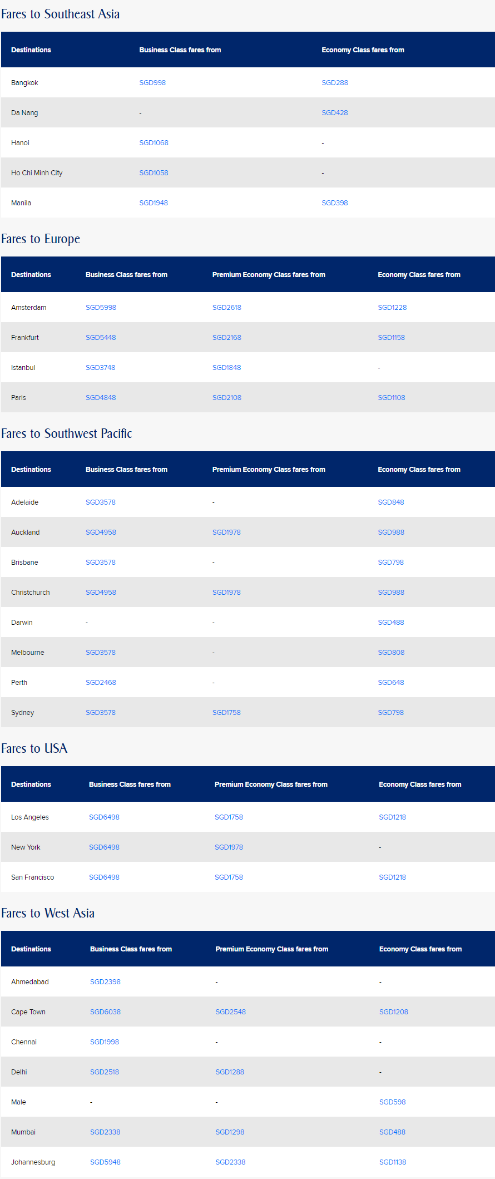Screen dimensions: 495x1179
Task: Select Mumbai Business Class fare SGD2338
Action: [x=105, y=1132]
